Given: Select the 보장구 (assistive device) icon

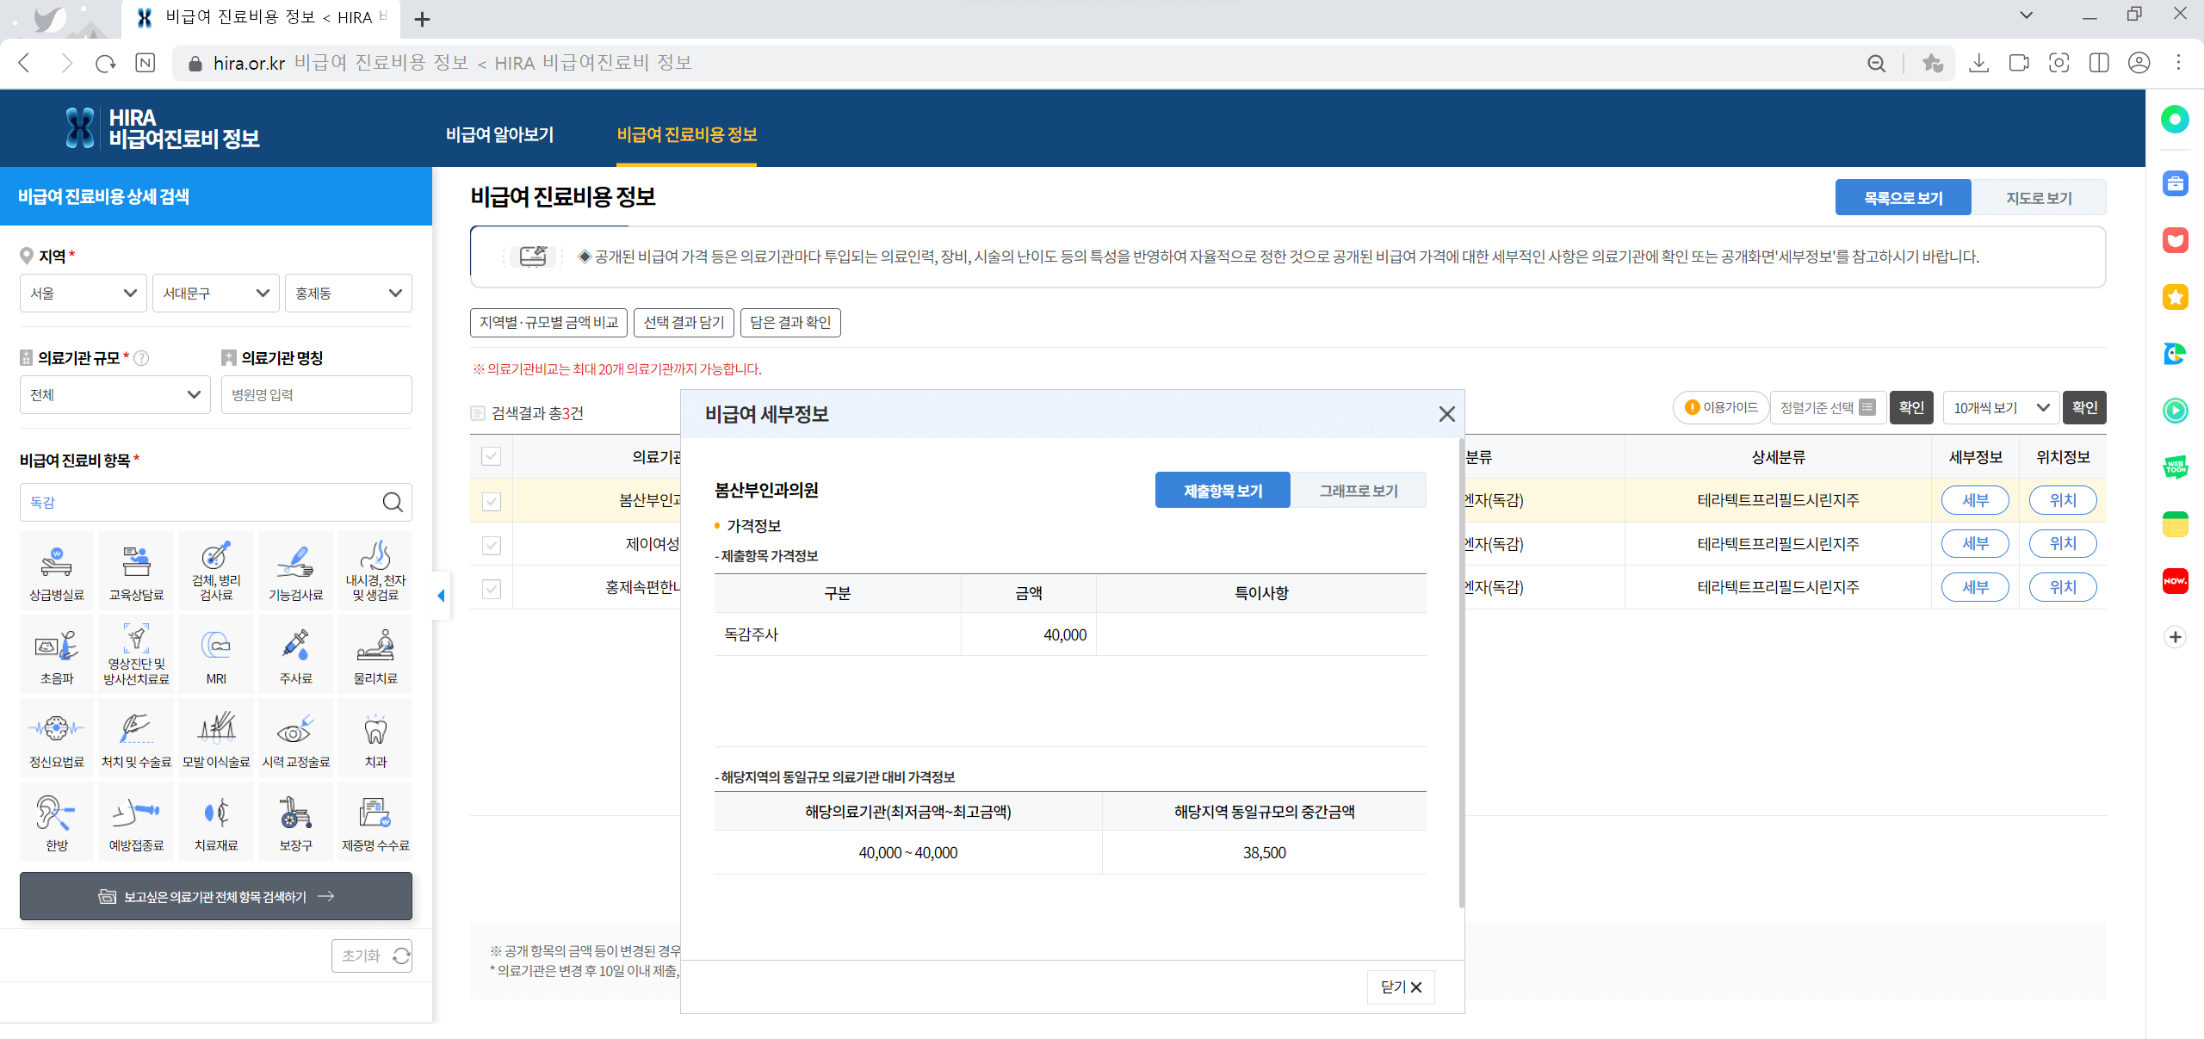Looking at the screenshot, I should click(x=294, y=819).
